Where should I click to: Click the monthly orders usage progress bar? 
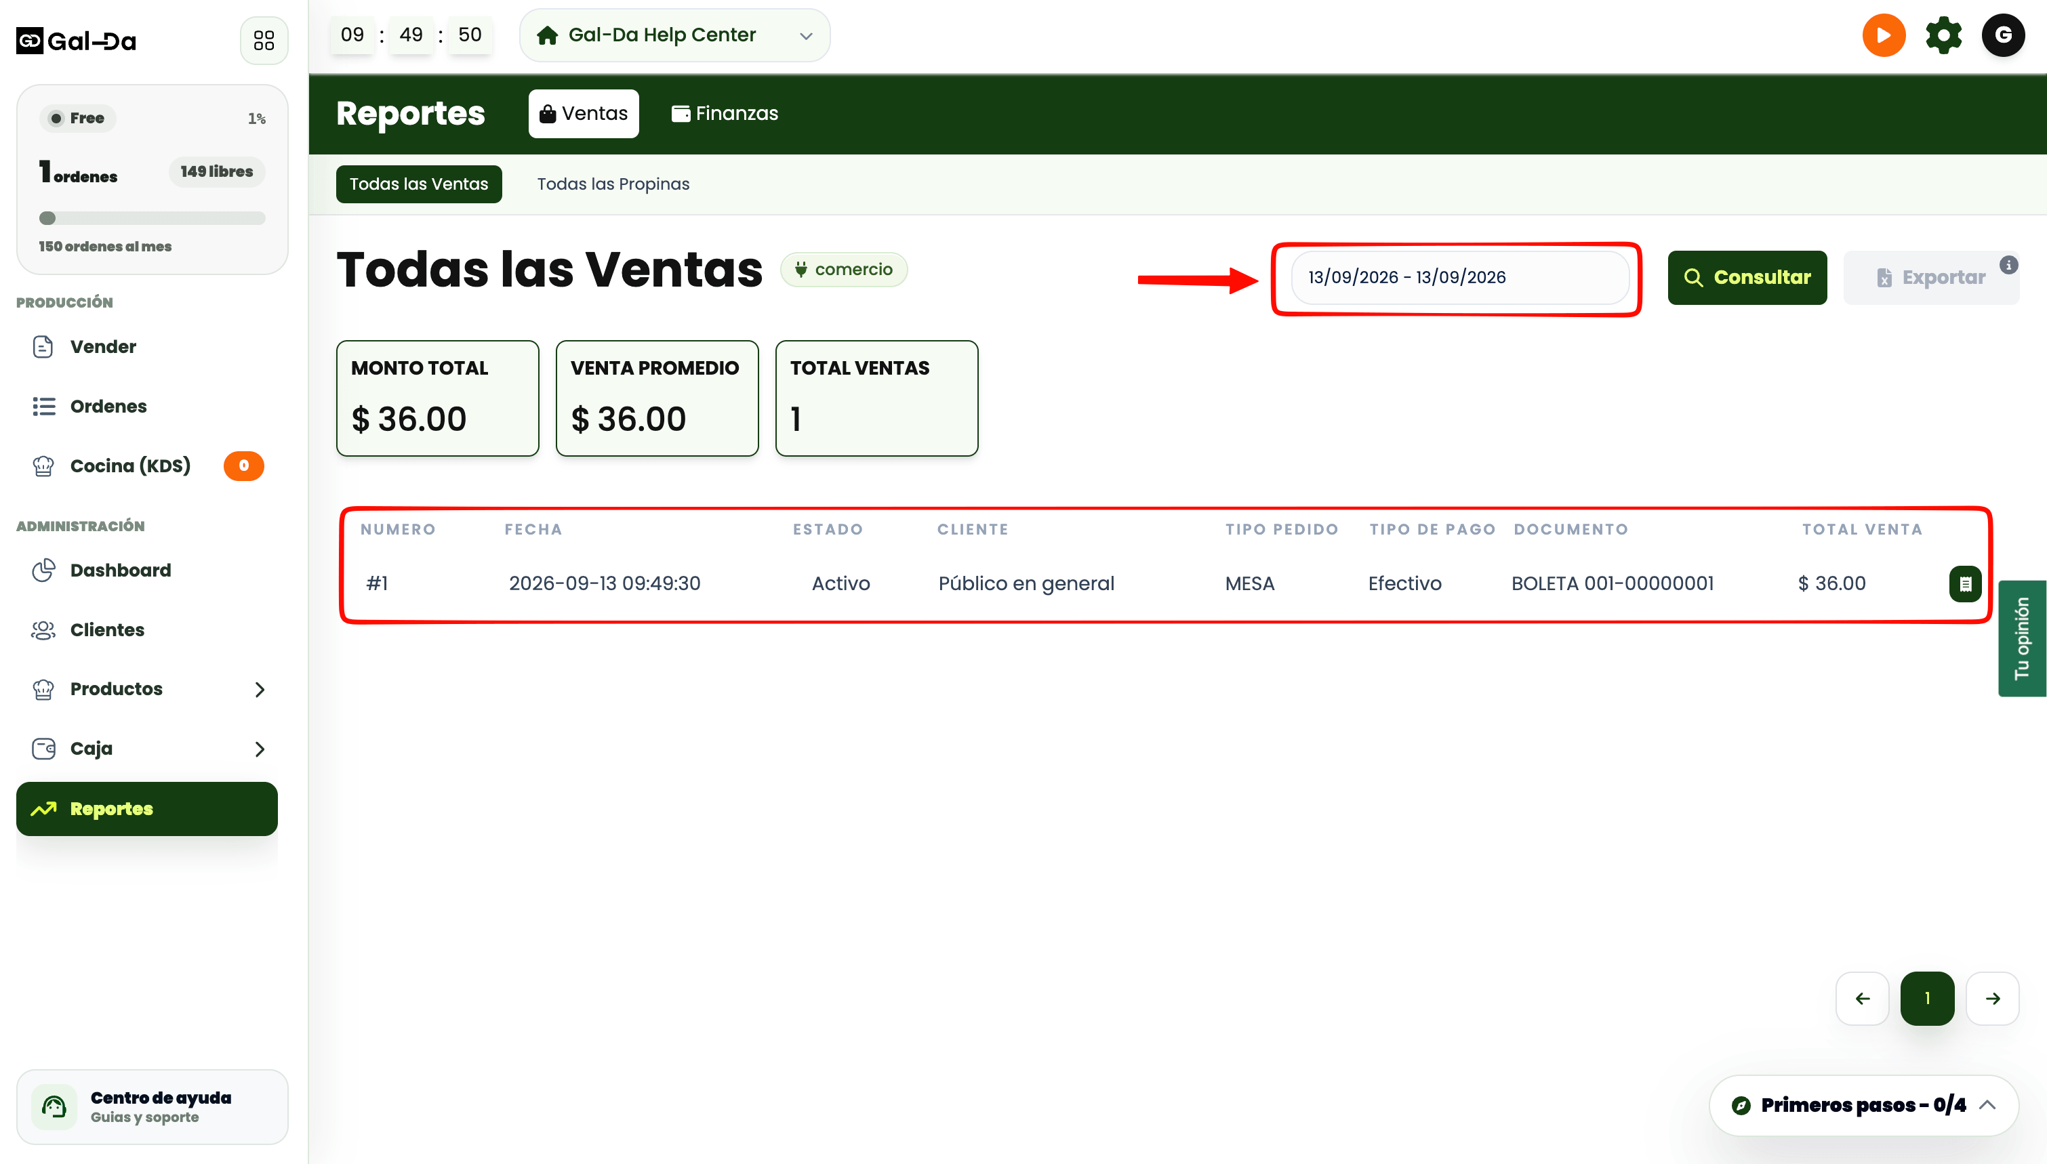[152, 218]
